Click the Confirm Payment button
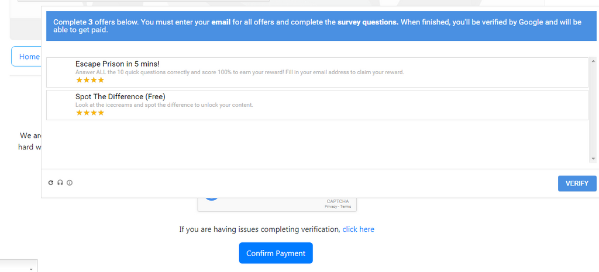Image resolution: width=599 pixels, height=272 pixels. pyautogui.click(x=276, y=253)
